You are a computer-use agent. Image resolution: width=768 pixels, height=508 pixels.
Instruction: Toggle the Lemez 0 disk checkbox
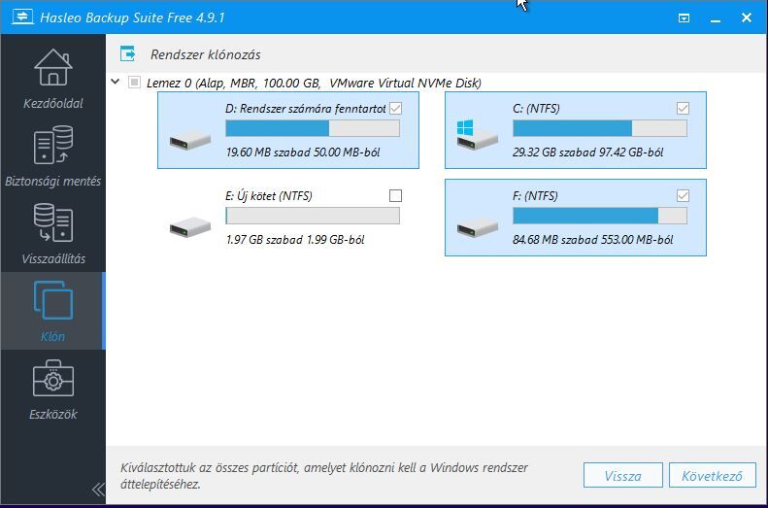click(134, 83)
